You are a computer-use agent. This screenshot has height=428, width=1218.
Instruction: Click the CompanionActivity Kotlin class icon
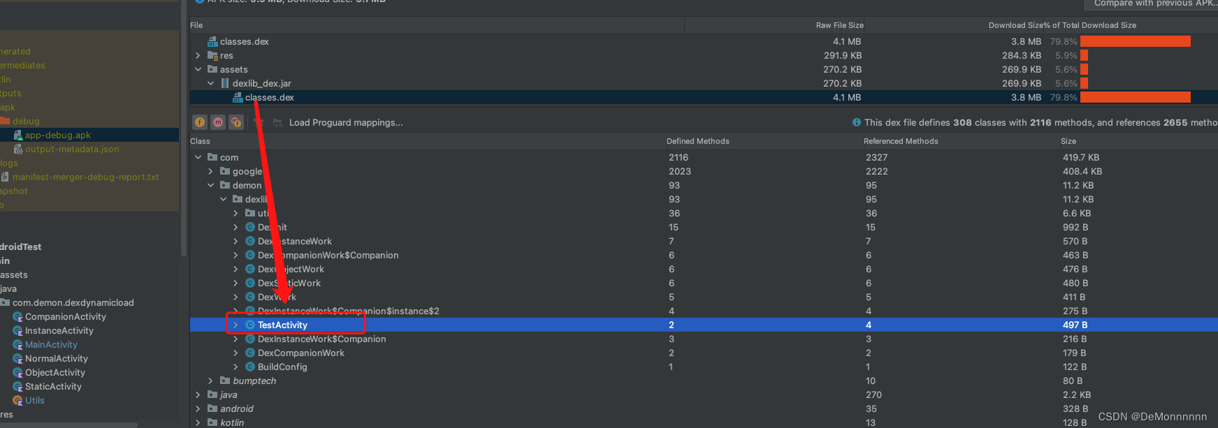(18, 317)
